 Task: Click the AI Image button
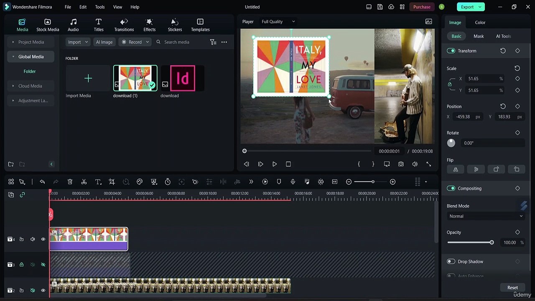point(104,42)
